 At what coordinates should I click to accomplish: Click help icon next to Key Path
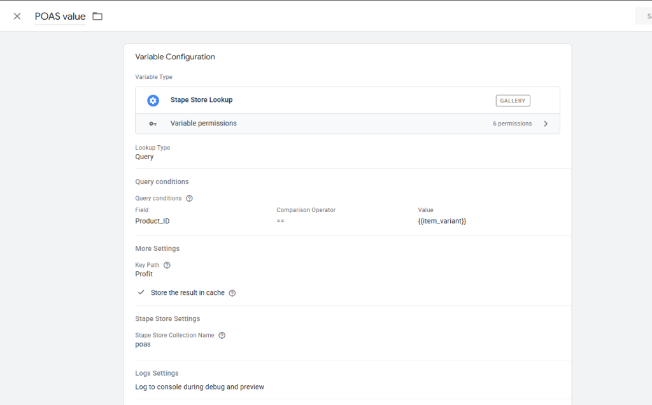[167, 265]
